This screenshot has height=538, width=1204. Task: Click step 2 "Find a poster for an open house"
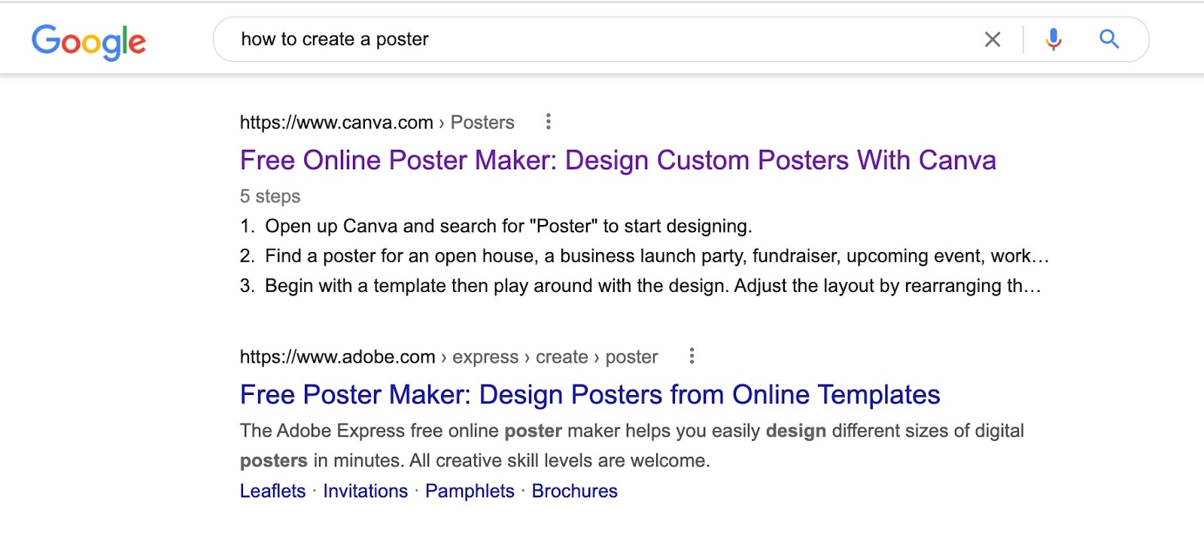[644, 256]
